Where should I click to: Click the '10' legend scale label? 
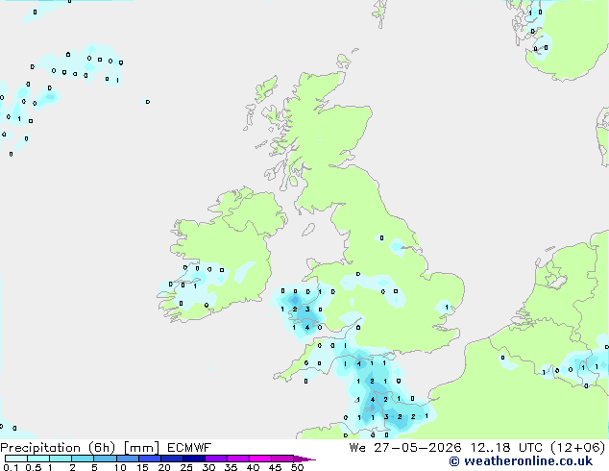(120, 467)
